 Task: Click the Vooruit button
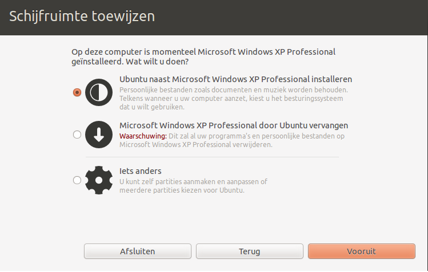(362, 251)
